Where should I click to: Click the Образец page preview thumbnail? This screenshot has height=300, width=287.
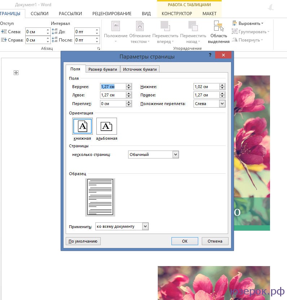100,197
